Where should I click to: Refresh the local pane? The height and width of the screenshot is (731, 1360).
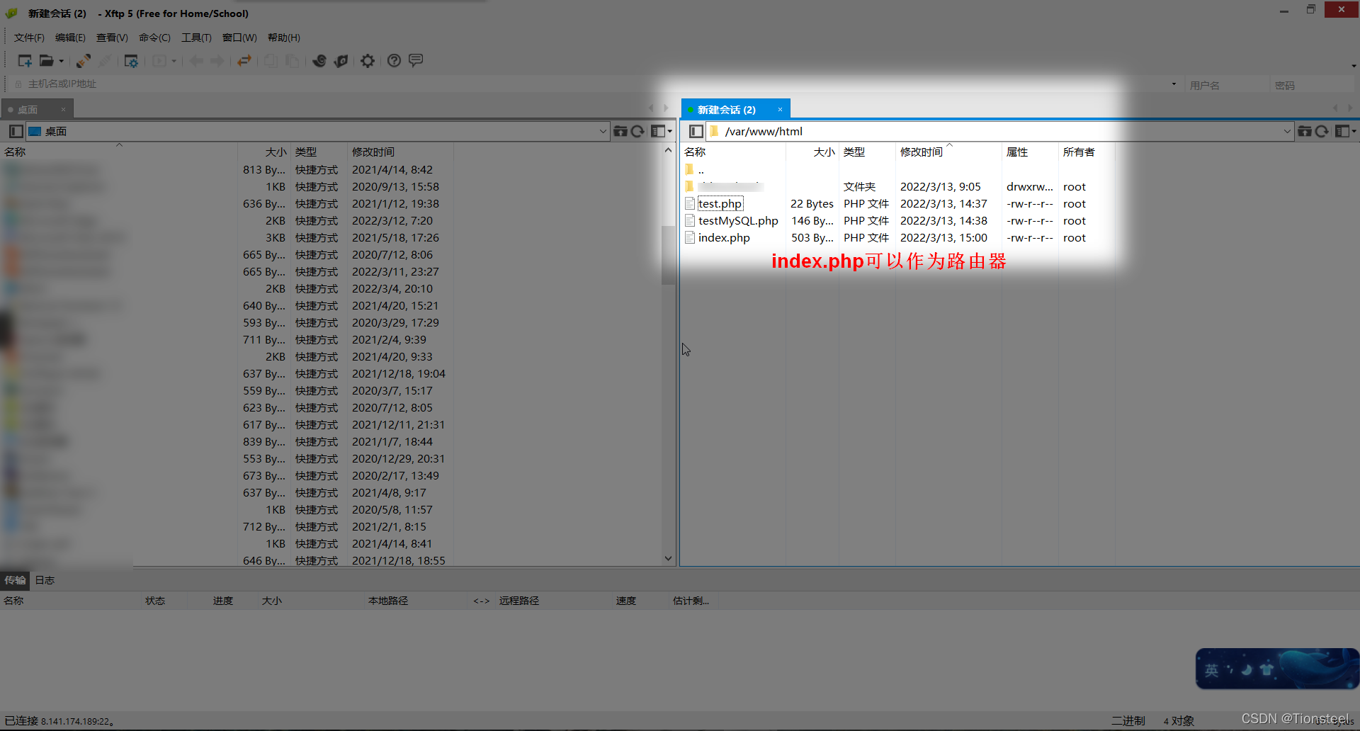[x=637, y=131]
